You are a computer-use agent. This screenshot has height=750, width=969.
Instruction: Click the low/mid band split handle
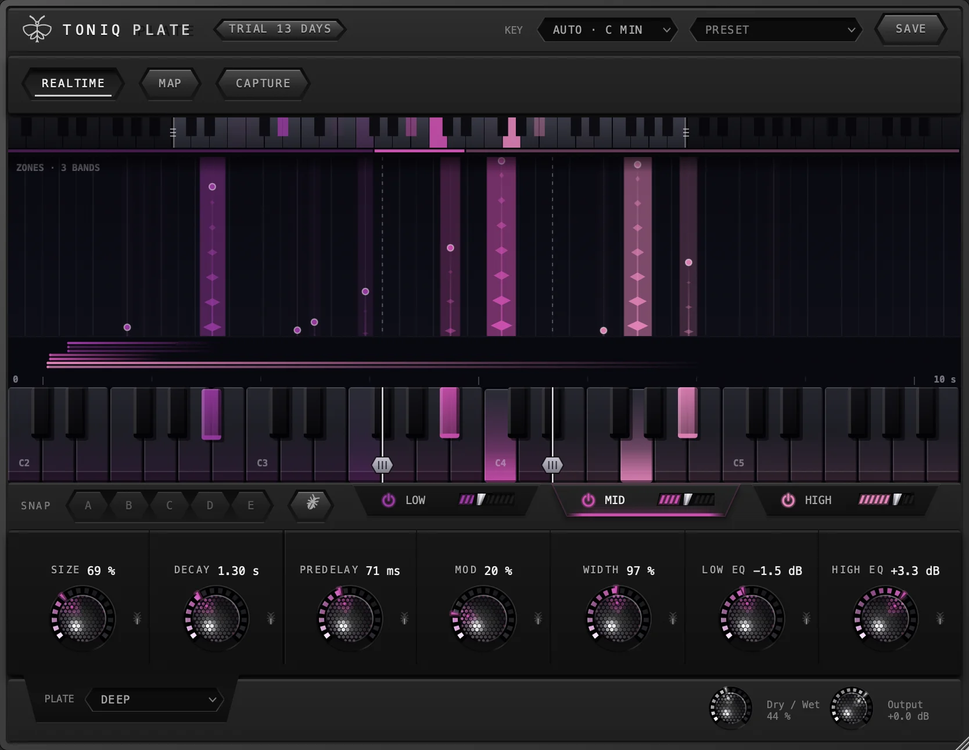tap(382, 465)
